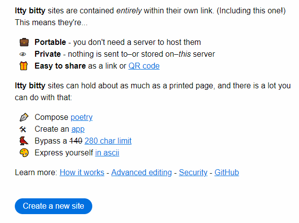Click the struck-through 140 text
Viewport: 299px width, 223px height.
(75, 141)
